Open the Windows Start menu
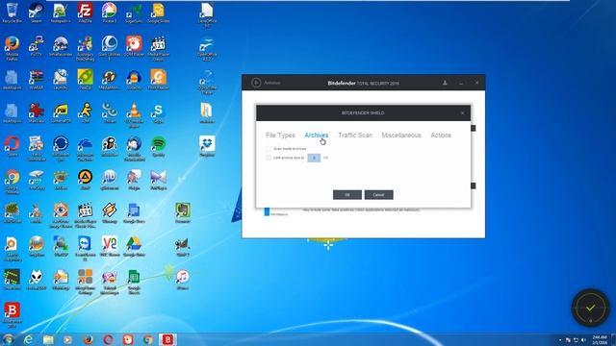Image resolution: width=616 pixels, height=346 pixels. [9, 339]
